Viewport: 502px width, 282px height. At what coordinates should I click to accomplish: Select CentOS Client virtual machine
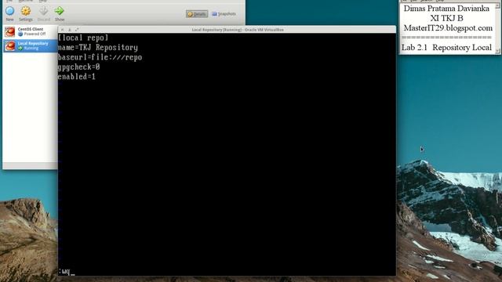click(30, 31)
